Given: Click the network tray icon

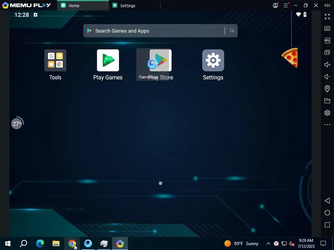Looking at the screenshot, I should click(284, 243).
